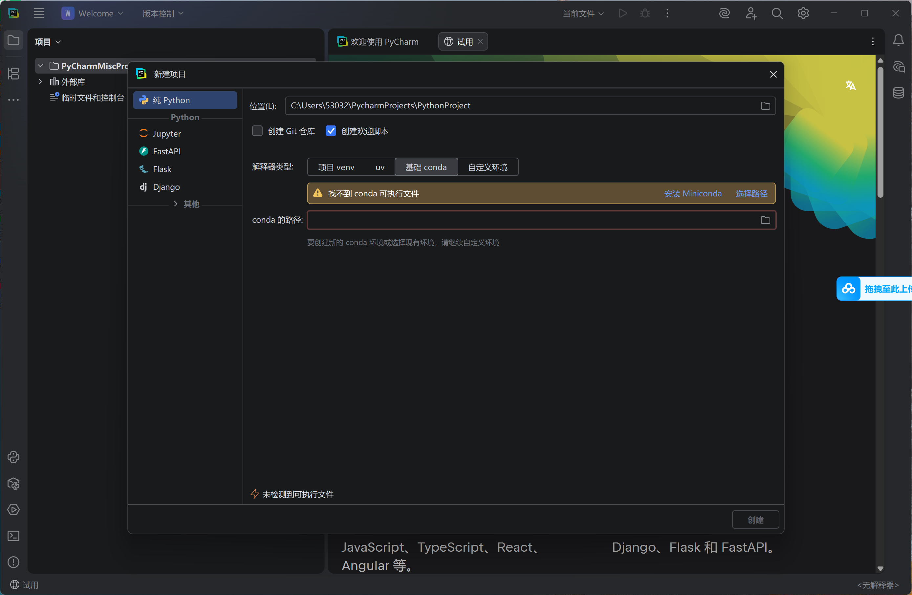This screenshot has height=595, width=912.
Task: Select Django project type in list
Action: 166,187
